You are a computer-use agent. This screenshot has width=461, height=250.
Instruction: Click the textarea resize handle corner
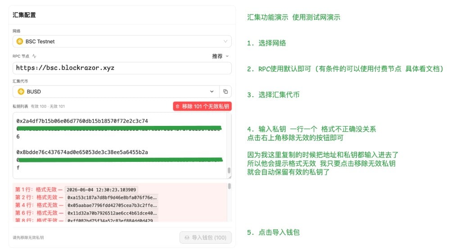click(230, 177)
